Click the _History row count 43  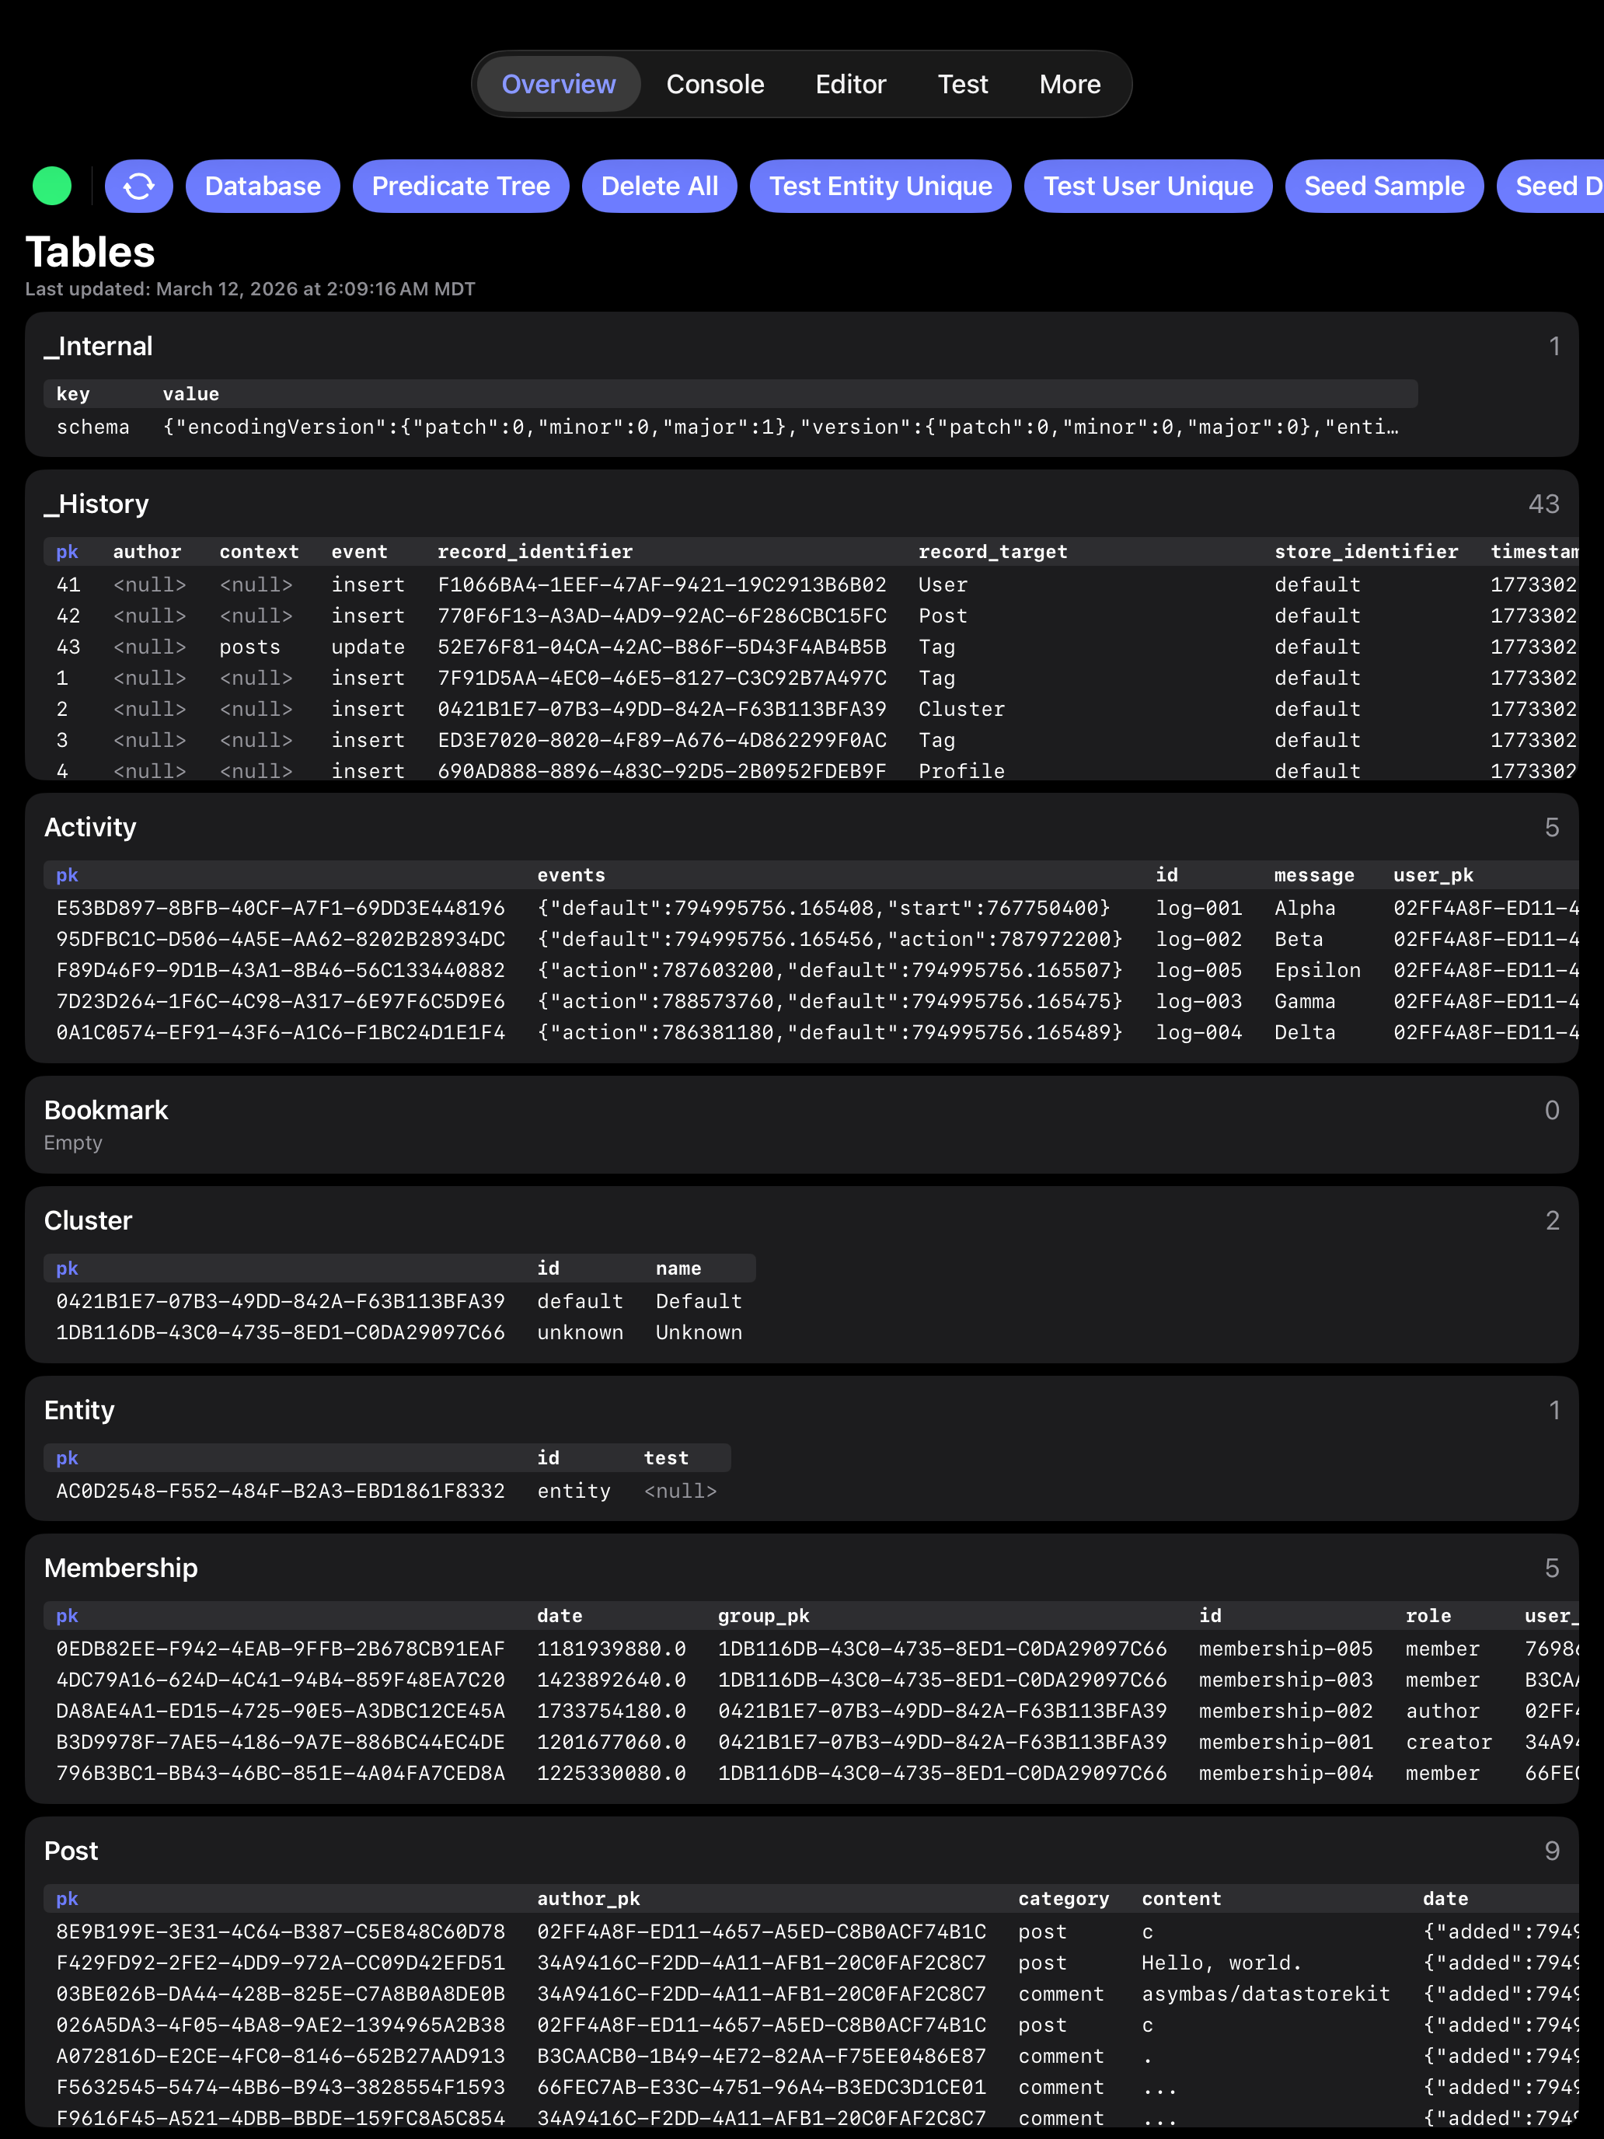click(x=1544, y=504)
